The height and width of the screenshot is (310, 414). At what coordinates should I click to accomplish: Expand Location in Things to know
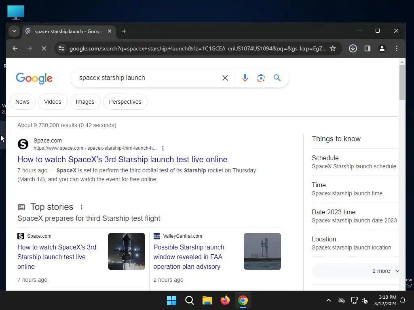pyautogui.click(x=355, y=243)
